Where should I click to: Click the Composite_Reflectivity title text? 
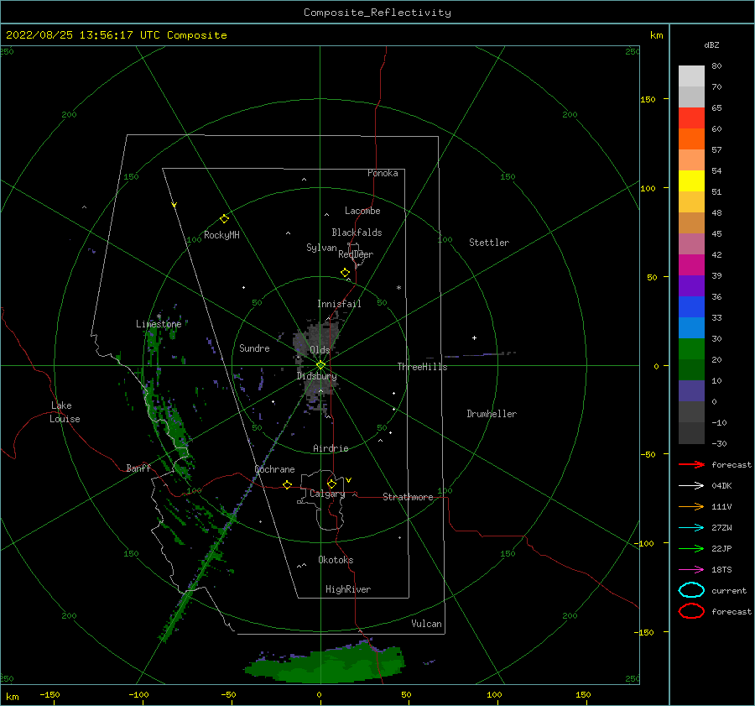coord(377,13)
